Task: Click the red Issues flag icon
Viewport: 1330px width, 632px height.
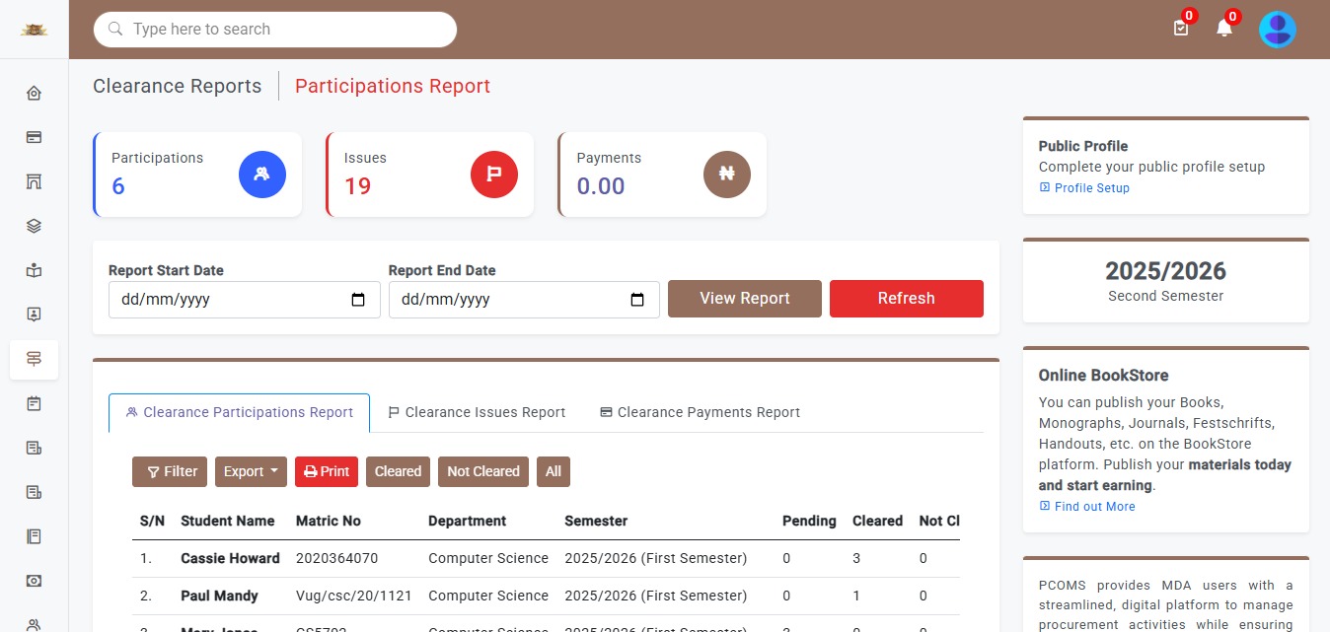Action: point(494,175)
